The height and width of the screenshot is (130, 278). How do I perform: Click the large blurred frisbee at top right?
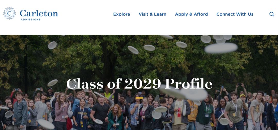click(x=221, y=48)
